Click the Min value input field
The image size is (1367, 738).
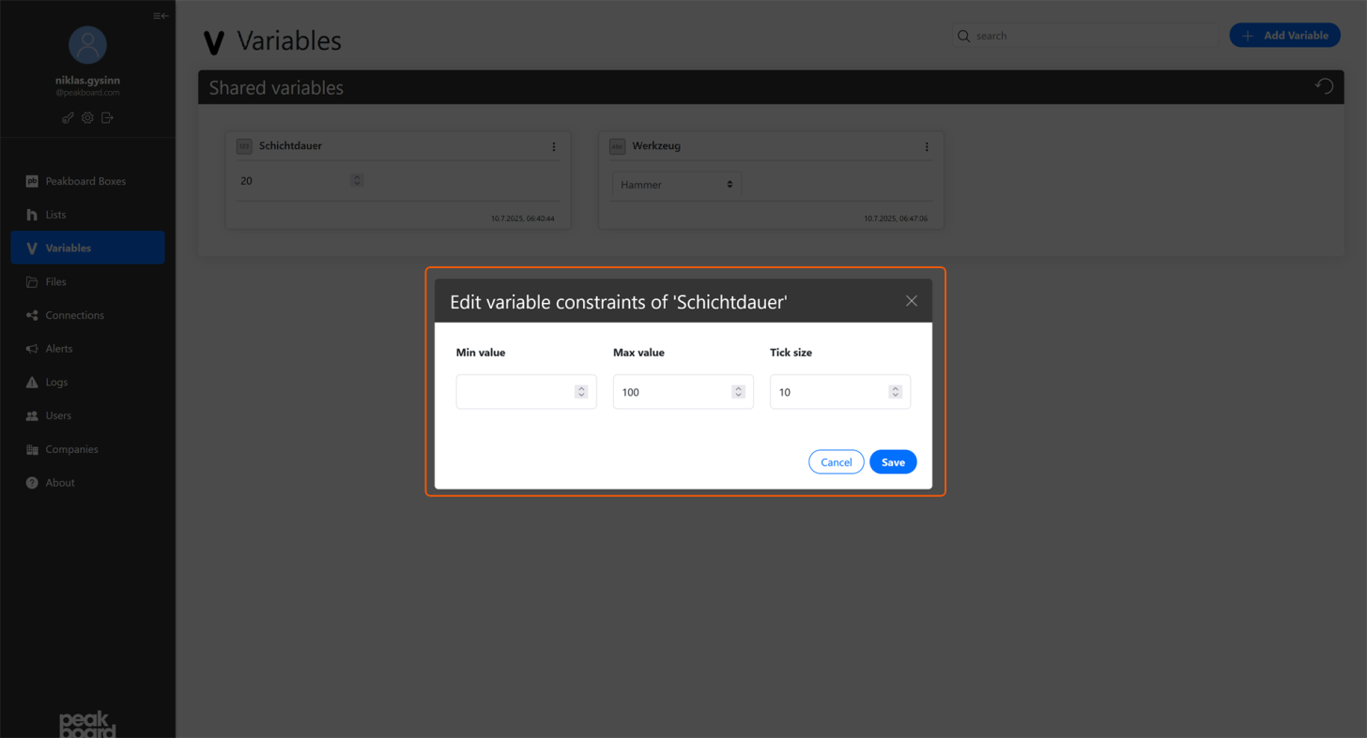[x=515, y=392]
